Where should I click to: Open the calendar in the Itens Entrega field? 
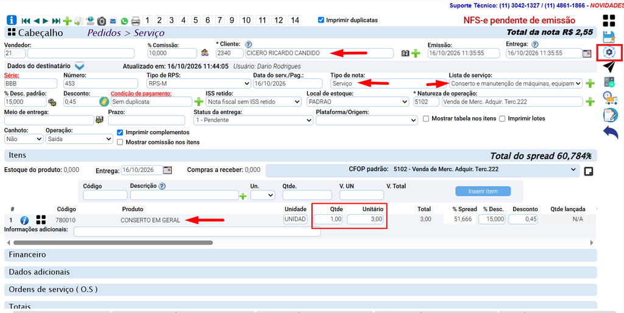[168, 170]
